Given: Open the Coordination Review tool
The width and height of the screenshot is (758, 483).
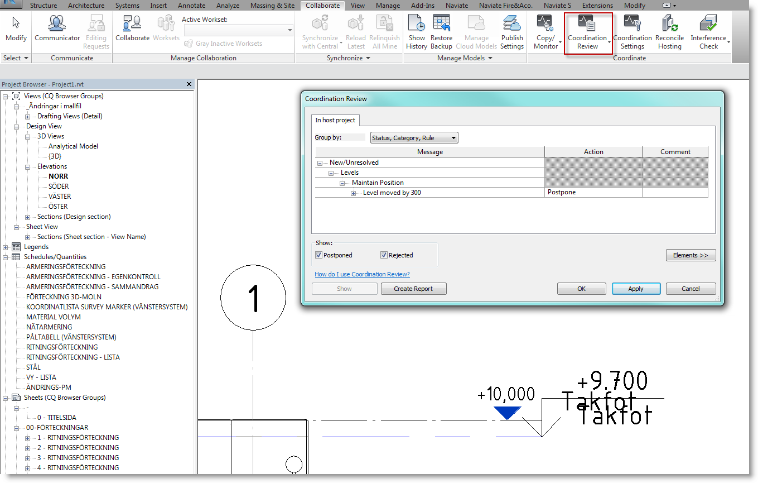Looking at the screenshot, I should pyautogui.click(x=587, y=31).
